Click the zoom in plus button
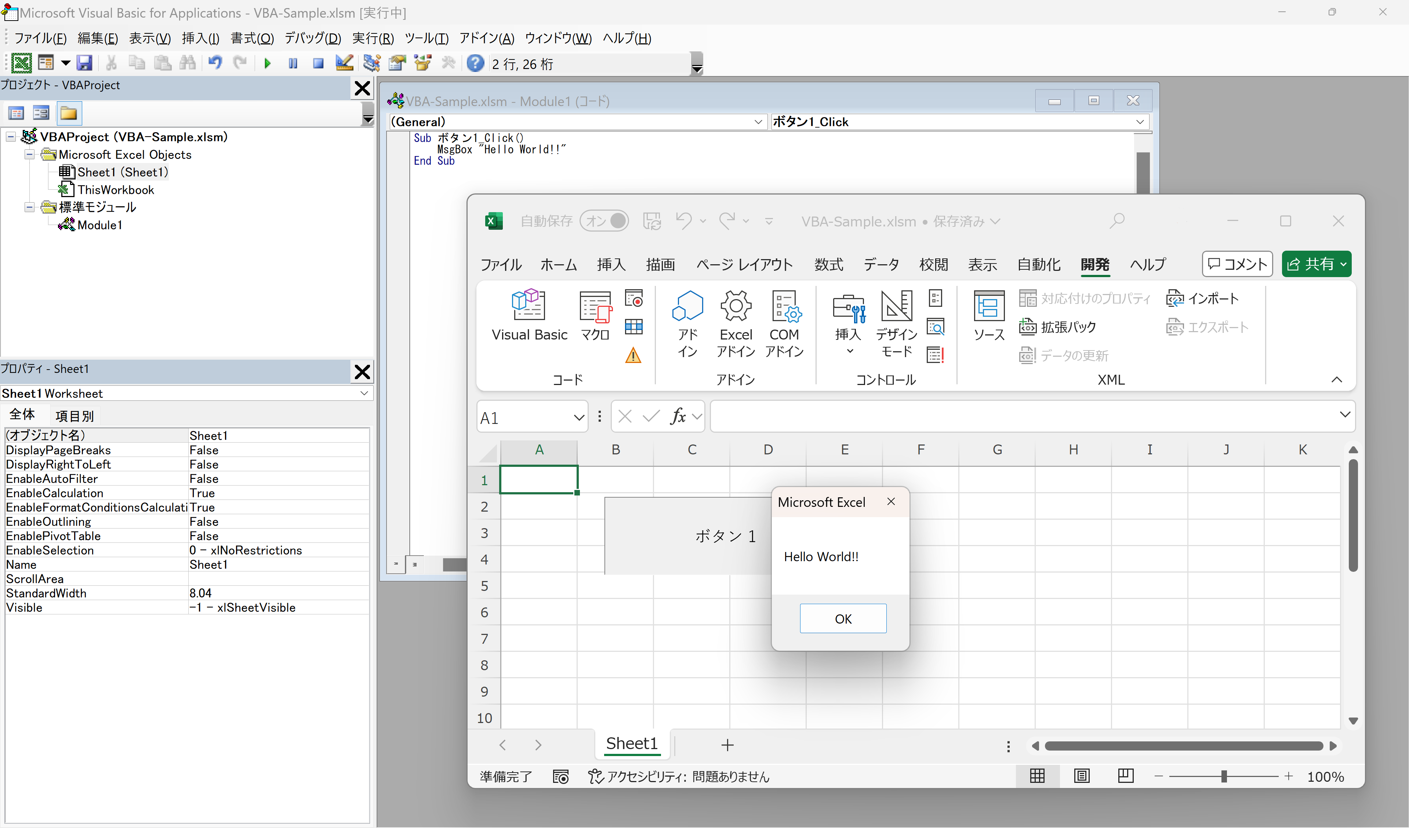Image resolution: width=1409 pixels, height=828 pixels. (x=1289, y=776)
